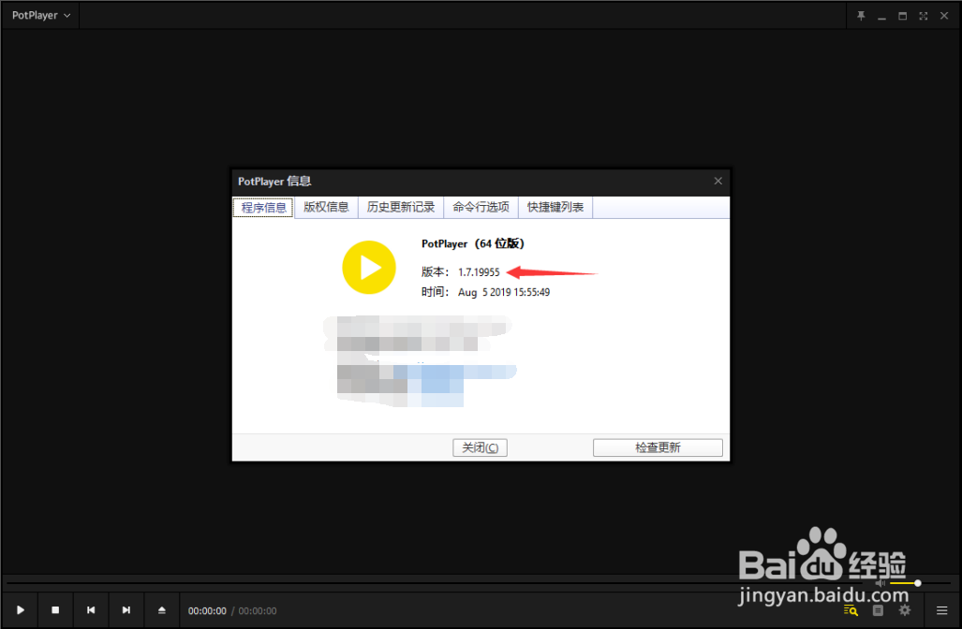The image size is (962, 629).
Task: Click build time Aug 5 2019 15:55:49
Action: tap(504, 292)
